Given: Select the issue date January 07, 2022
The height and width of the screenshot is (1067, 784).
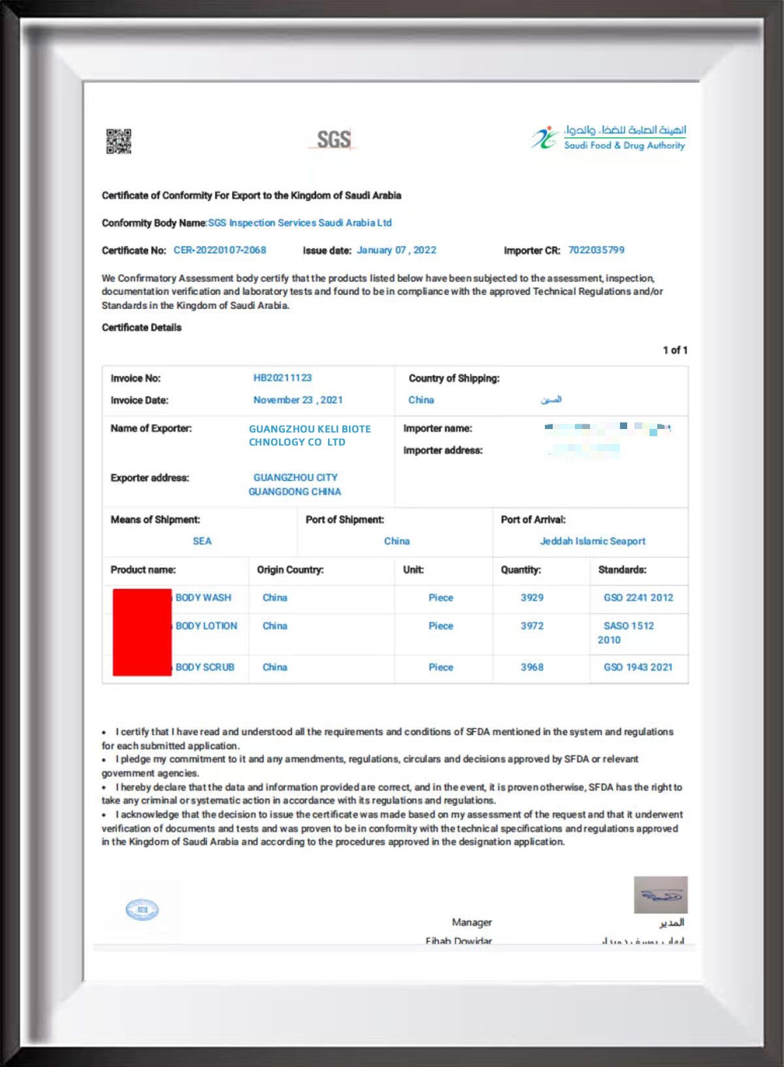Looking at the screenshot, I should point(397,250).
